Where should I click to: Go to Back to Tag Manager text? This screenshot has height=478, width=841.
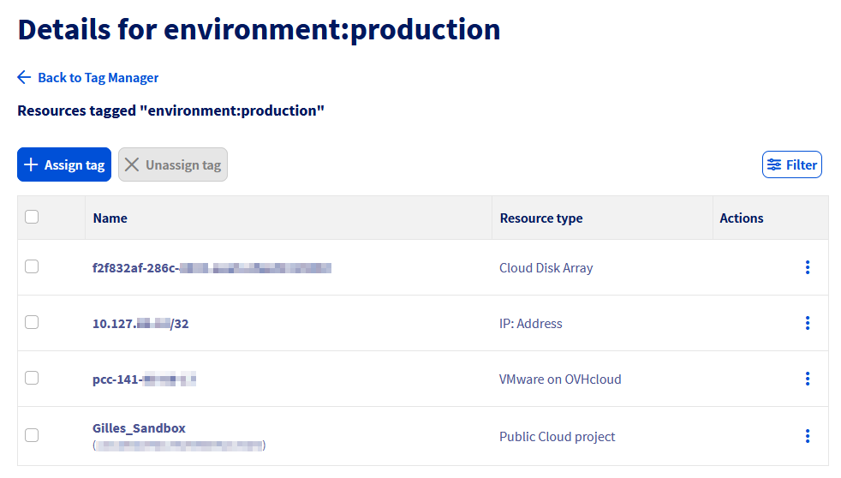98,78
